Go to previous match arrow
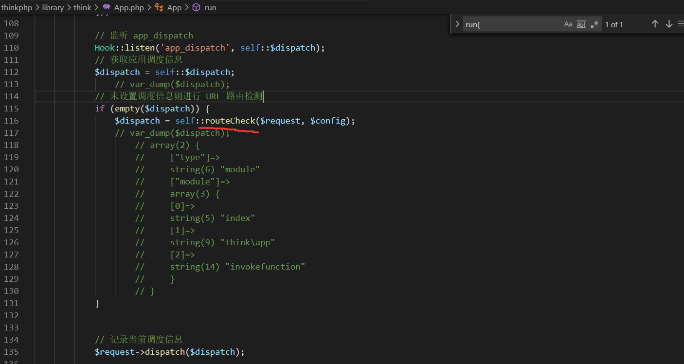Viewport: 684px width, 364px height. 655,24
